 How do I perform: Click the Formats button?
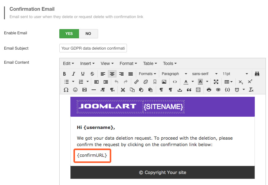coord(147,74)
